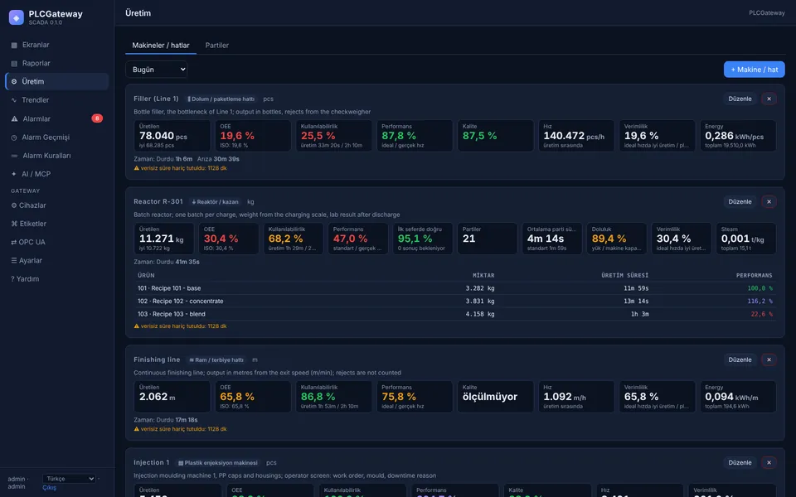This screenshot has width=796, height=497.
Task: Click the alarm count badge 8
Action: (97, 118)
